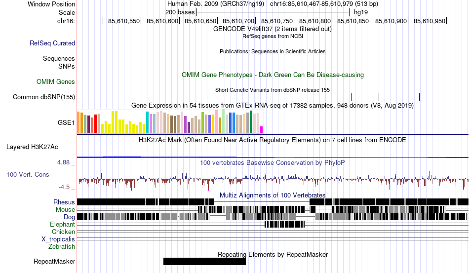This screenshot has height=273, width=469.
Task: Click the 200-base scale bar line
Action: (x=273, y=12)
